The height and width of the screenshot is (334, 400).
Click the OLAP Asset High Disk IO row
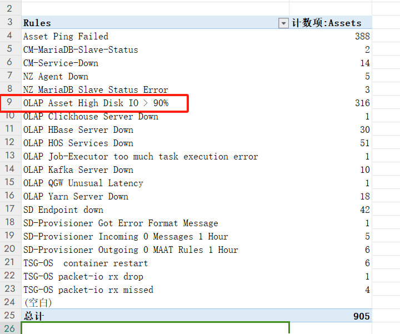pos(96,103)
